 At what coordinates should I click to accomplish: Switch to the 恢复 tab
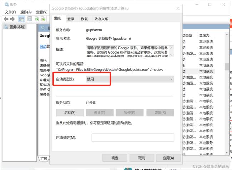84,19
